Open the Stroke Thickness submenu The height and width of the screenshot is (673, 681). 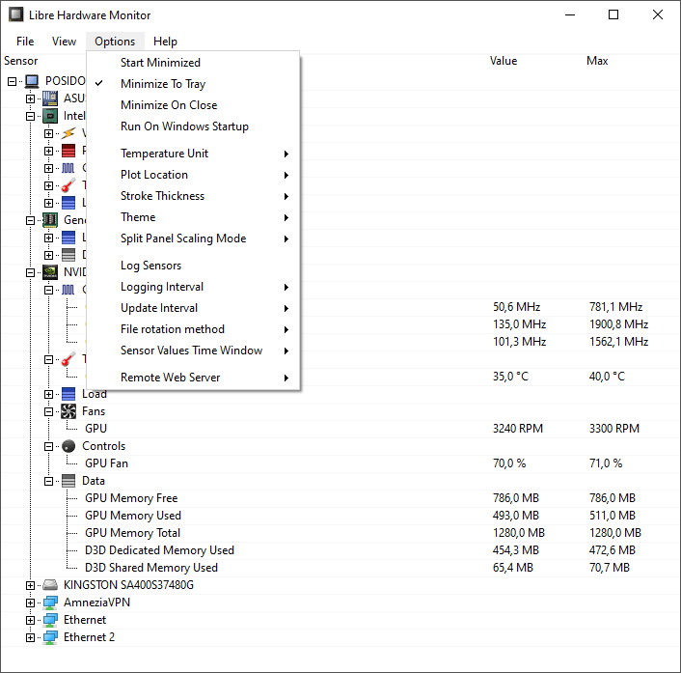193,196
